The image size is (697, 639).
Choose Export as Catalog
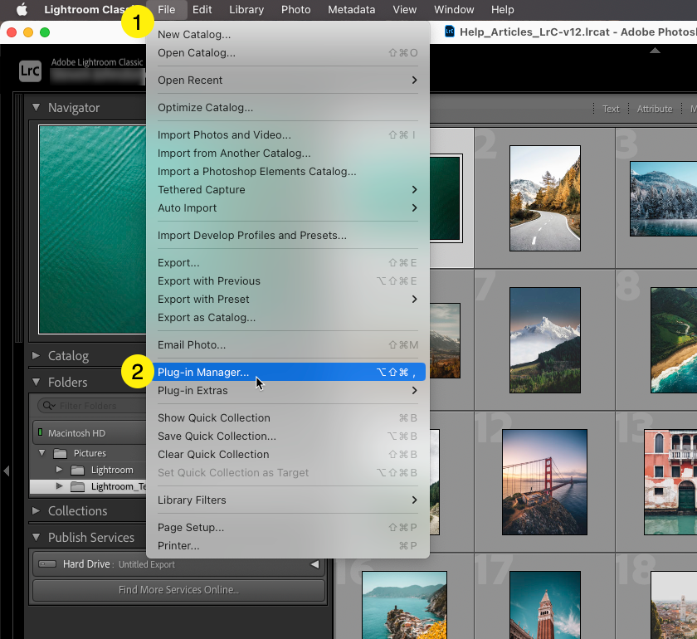288,318
